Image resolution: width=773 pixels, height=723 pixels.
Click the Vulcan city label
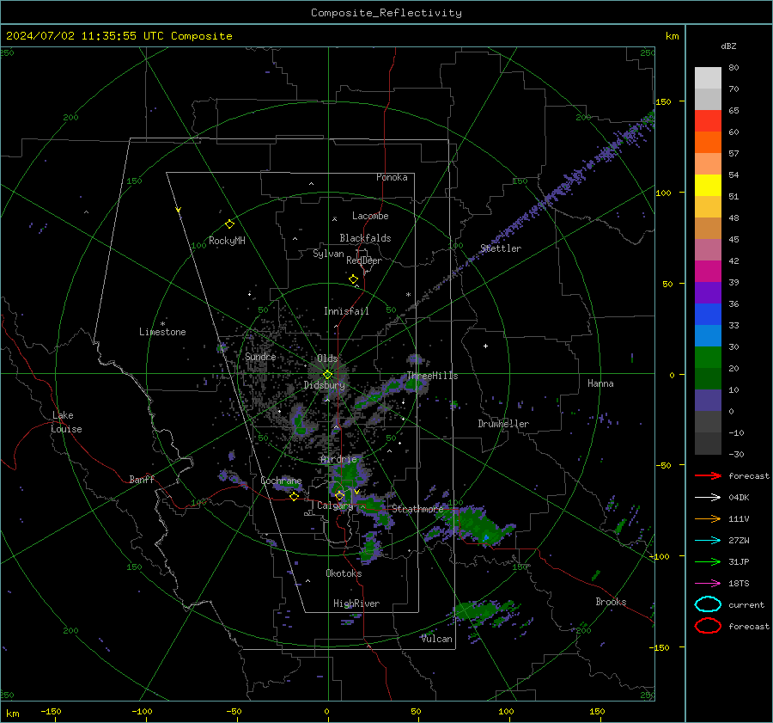tap(437, 639)
